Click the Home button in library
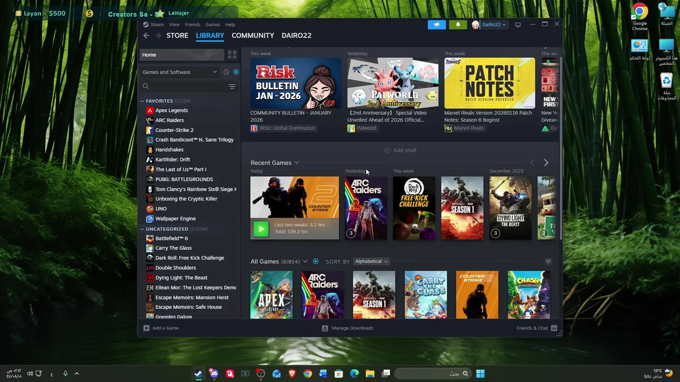This screenshot has height=382, width=680. coord(182,55)
